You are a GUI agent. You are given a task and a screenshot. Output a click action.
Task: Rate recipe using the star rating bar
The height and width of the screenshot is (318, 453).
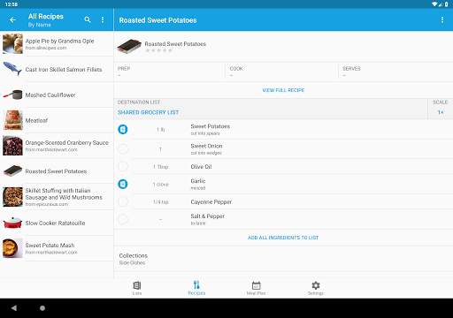coord(158,50)
